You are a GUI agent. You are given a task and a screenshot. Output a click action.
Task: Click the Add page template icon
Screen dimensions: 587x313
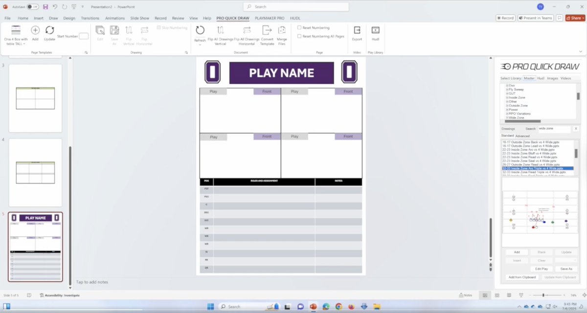coord(35,30)
